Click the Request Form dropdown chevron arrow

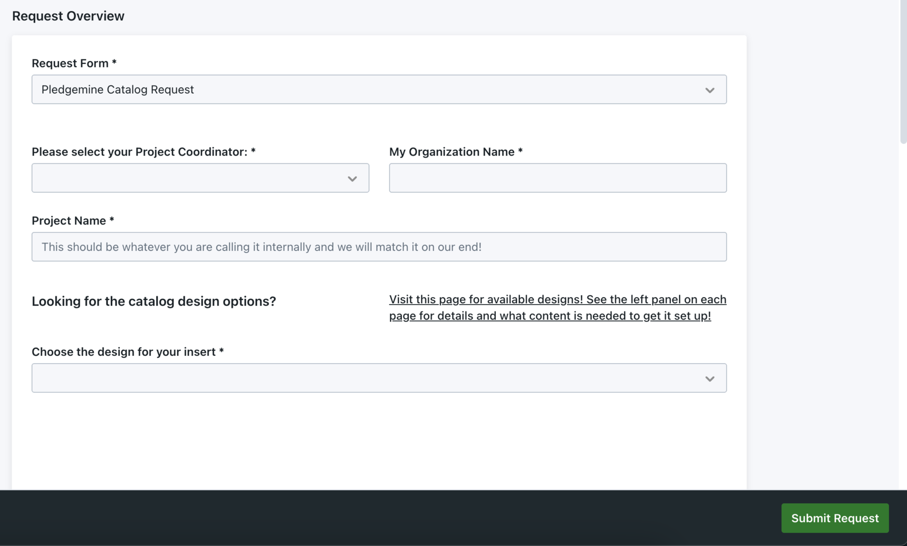pos(709,90)
